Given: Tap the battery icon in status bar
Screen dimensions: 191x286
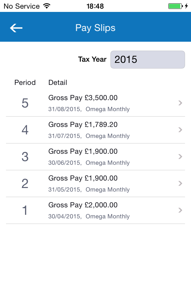Looking at the screenshot, I should click(175, 6).
